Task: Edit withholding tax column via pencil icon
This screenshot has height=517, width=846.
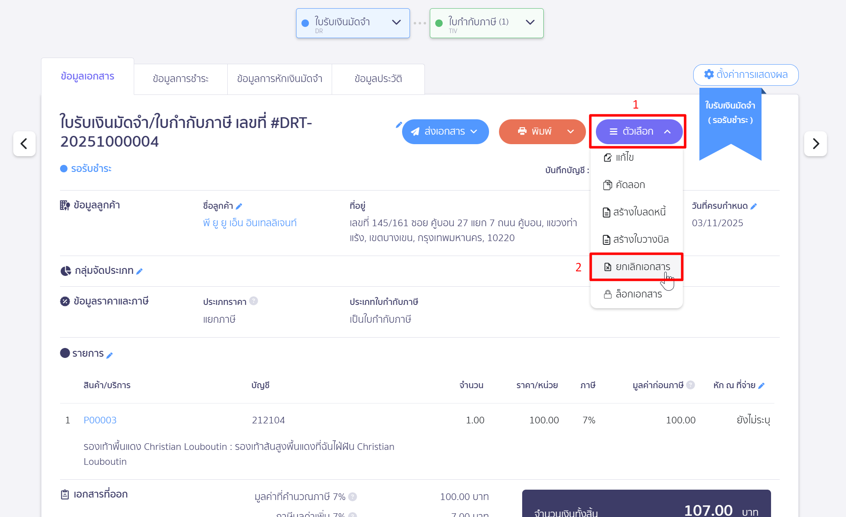Action: (x=762, y=385)
